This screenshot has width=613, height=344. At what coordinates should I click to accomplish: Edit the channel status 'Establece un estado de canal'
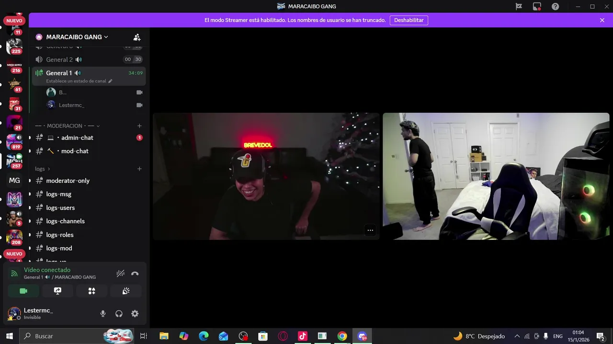79,81
